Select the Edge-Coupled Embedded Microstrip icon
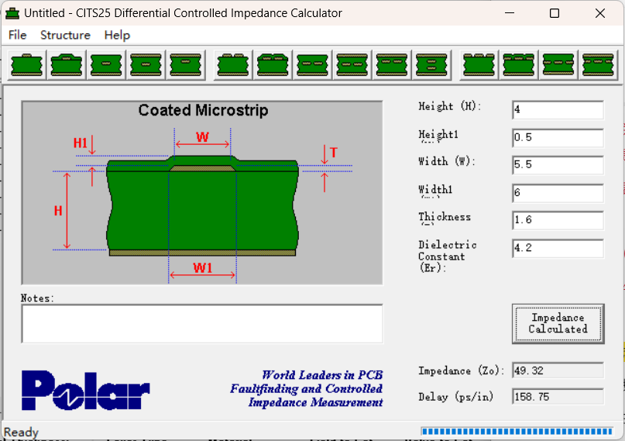 (313, 65)
